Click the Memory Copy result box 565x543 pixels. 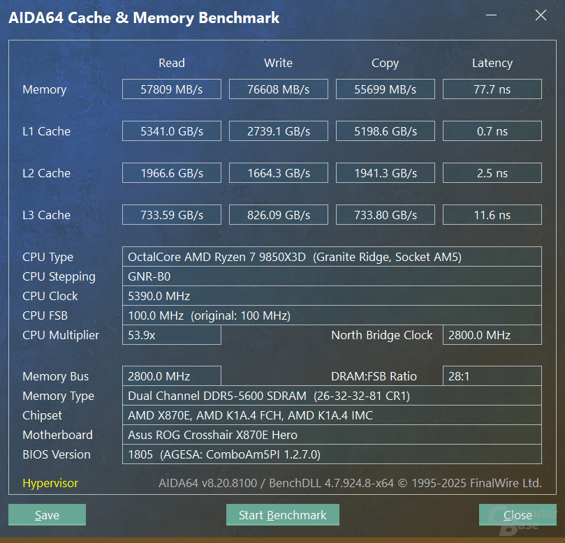(x=385, y=89)
